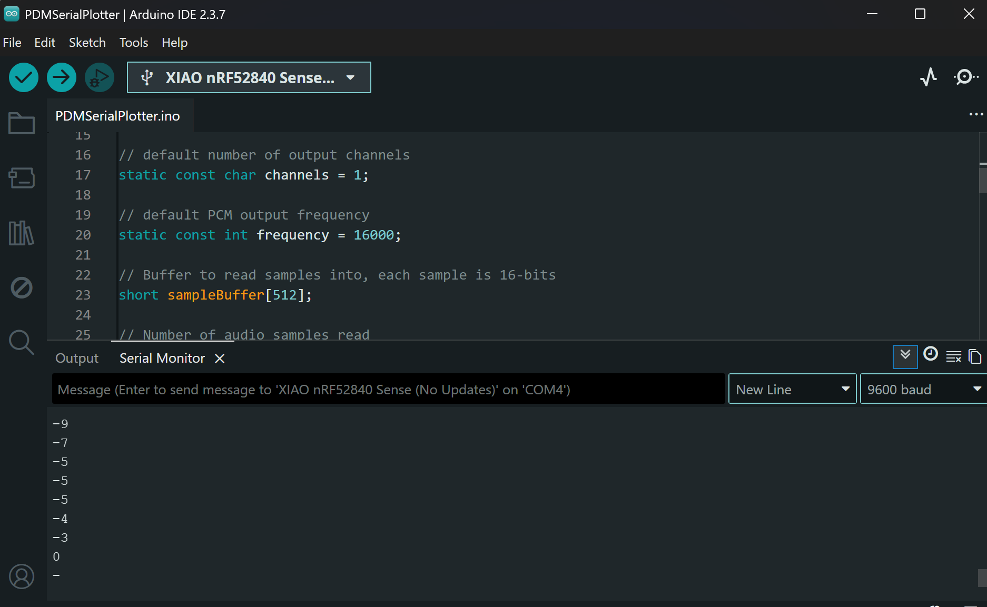Open the Debug sidebar panel
The image size is (987, 607).
click(x=22, y=287)
